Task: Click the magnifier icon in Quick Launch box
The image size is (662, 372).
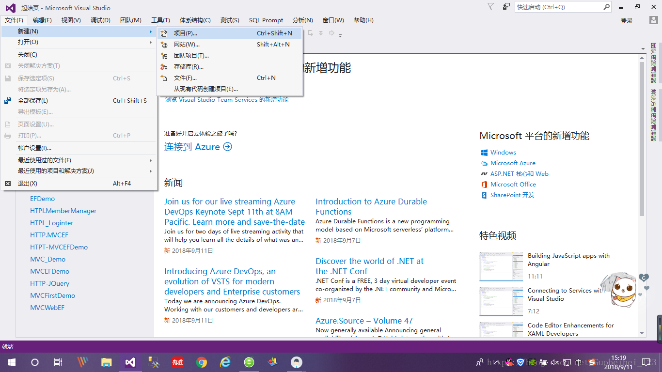Action: (x=606, y=7)
